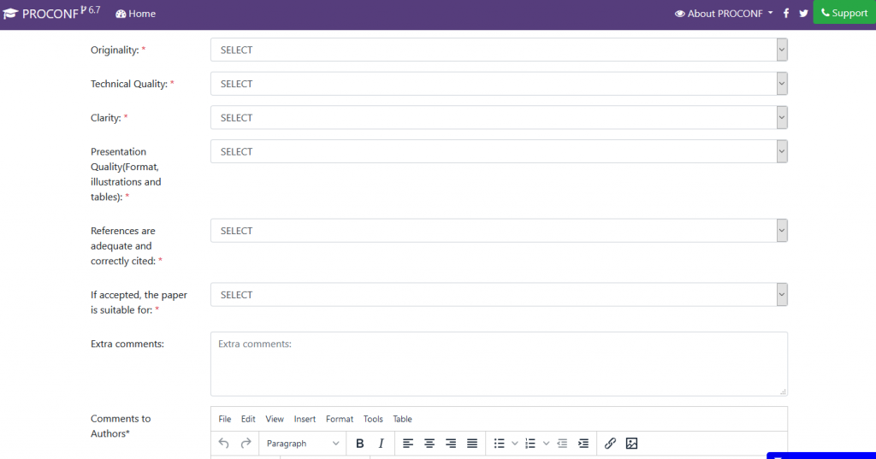Open the Twitter icon in header
Image resolution: width=876 pixels, height=459 pixels.
click(803, 13)
